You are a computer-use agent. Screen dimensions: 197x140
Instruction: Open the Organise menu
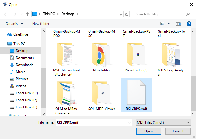click(x=14, y=24)
